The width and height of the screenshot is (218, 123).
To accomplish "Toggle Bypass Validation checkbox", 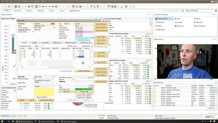I will 35,97.
